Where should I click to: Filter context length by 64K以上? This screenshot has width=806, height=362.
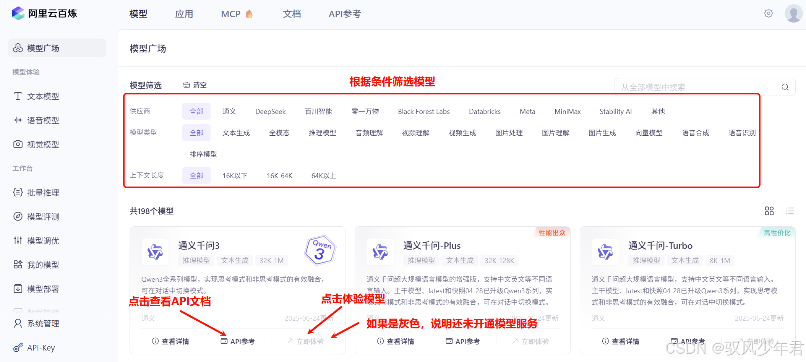pyautogui.click(x=324, y=175)
